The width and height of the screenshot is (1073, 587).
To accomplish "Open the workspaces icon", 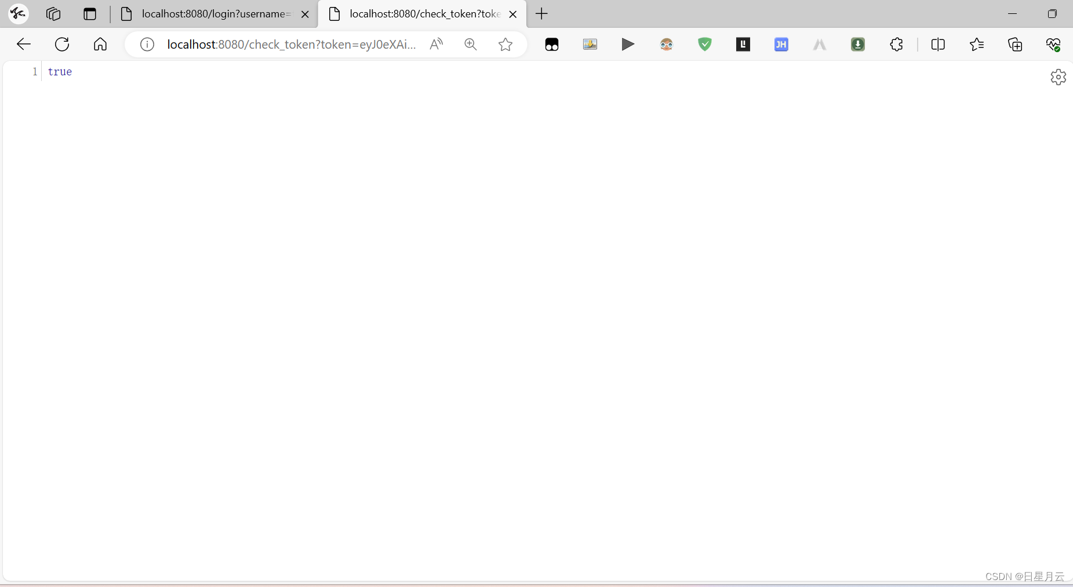I will coord(53,14).
